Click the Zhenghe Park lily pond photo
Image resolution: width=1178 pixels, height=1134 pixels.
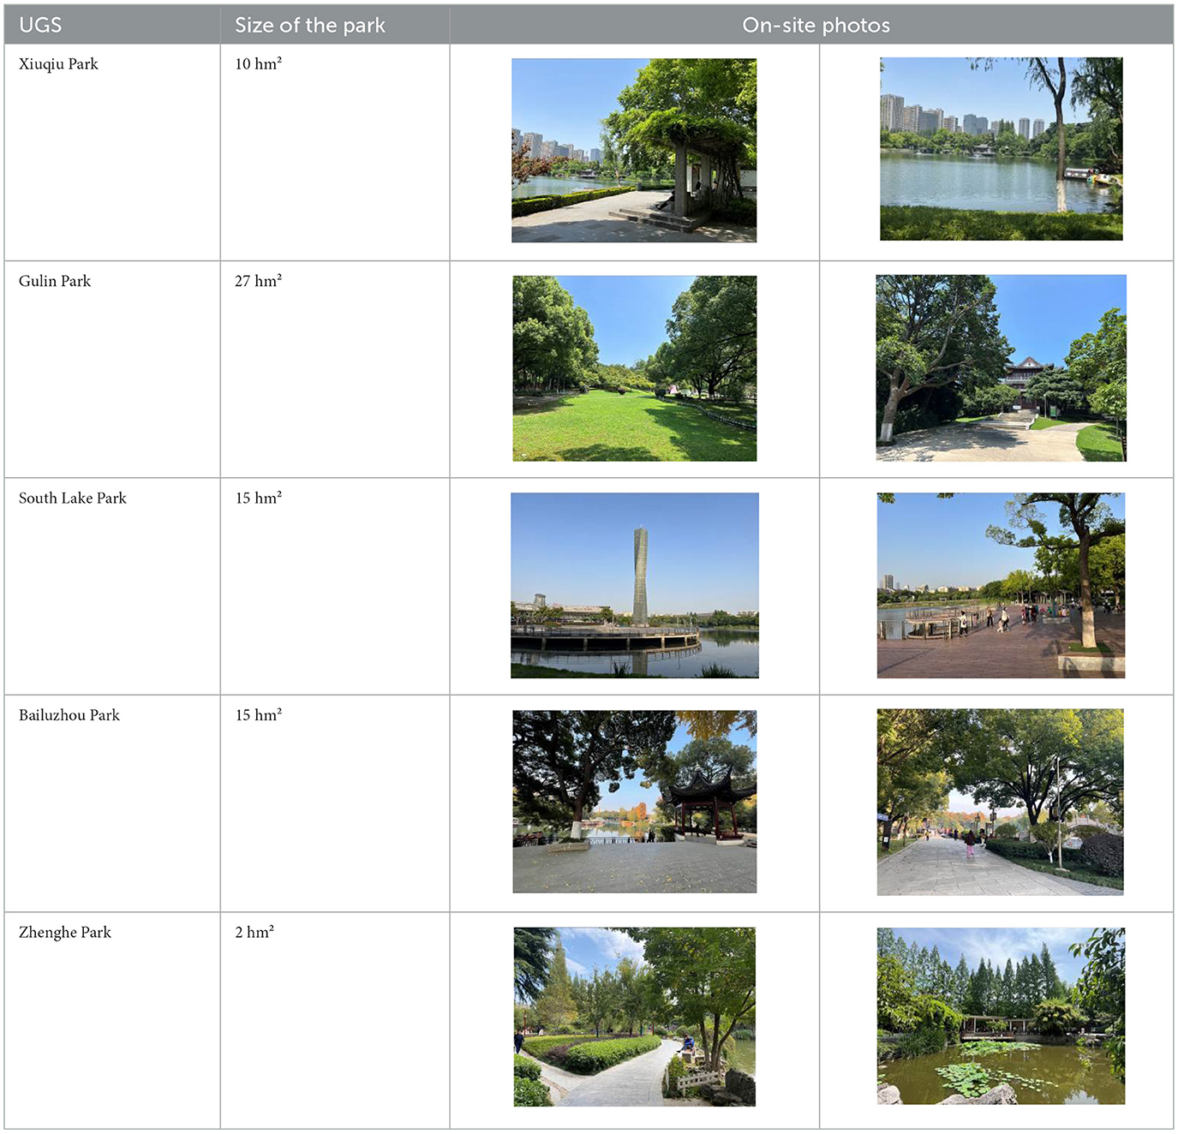[1001, 1016]
